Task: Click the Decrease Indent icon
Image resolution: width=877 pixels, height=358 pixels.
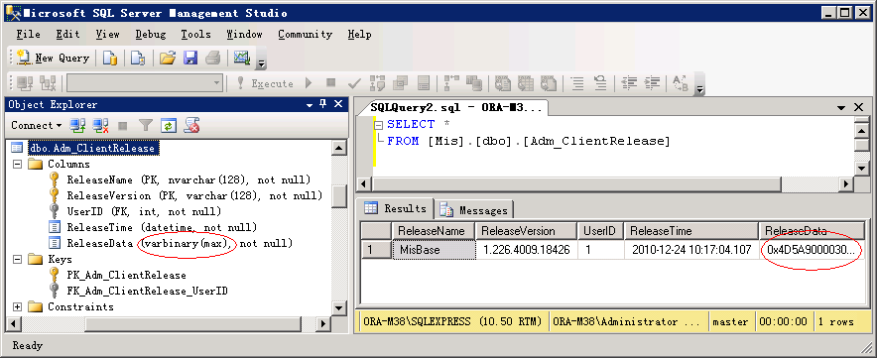Action: pyautogui.click(x=629, y=83)
